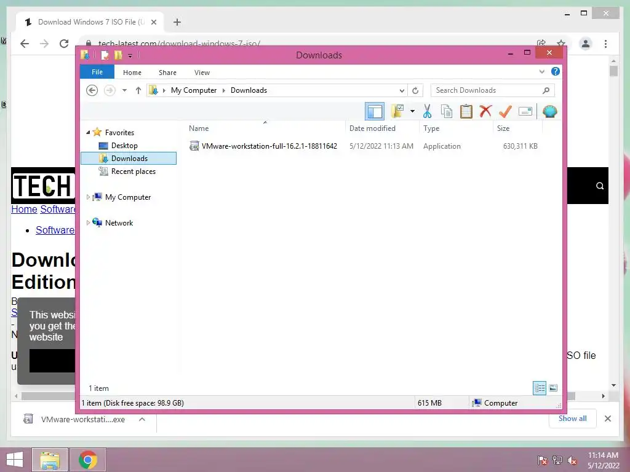Screen dimensions: 630x472
Task: Bookmark the page with star icon
Action: pos(561,43)
